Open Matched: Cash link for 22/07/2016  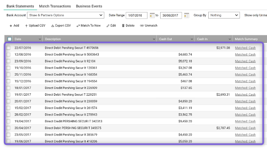(245, 48)
